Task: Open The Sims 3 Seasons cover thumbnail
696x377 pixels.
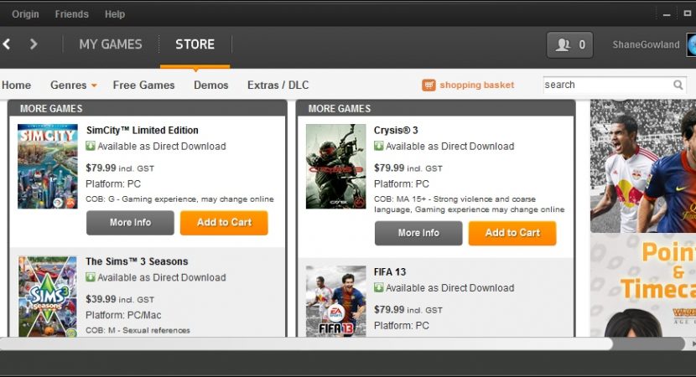Action: tap(48, 295)
